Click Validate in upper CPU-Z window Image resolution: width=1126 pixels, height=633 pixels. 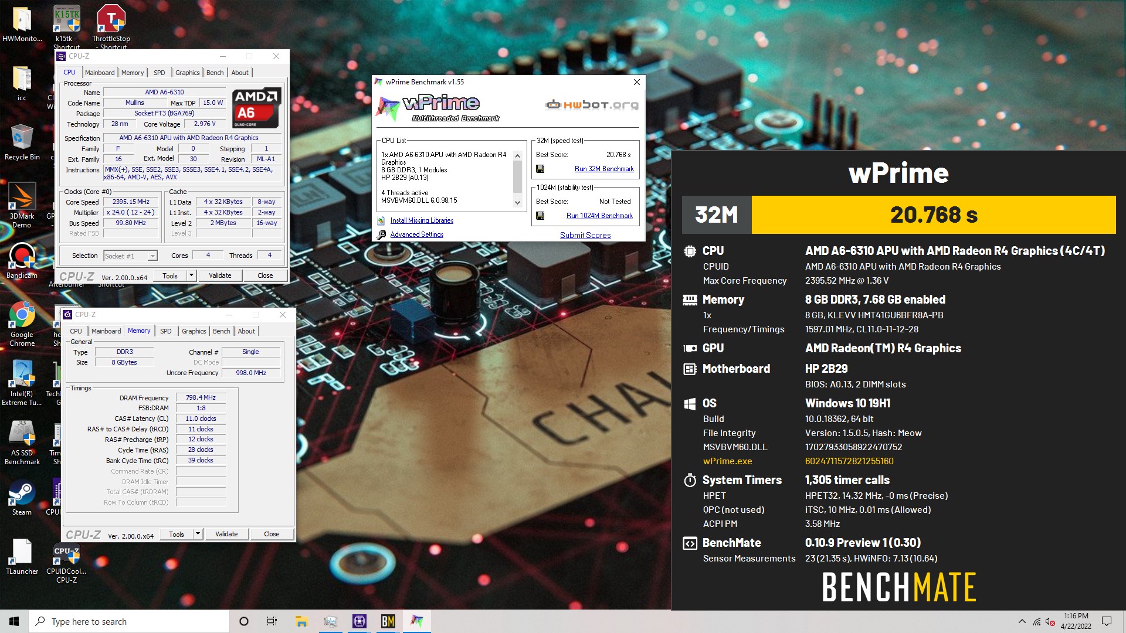click(220, 275)
